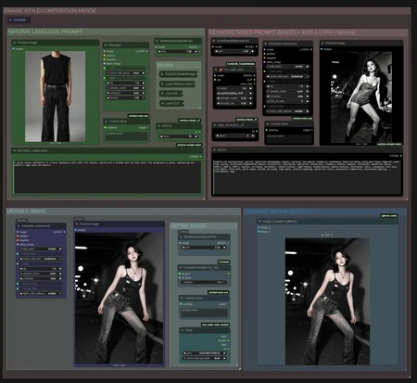
Task: Toggle the boolean switch in Combine Prompts node
Action: [x=204, y=282]
